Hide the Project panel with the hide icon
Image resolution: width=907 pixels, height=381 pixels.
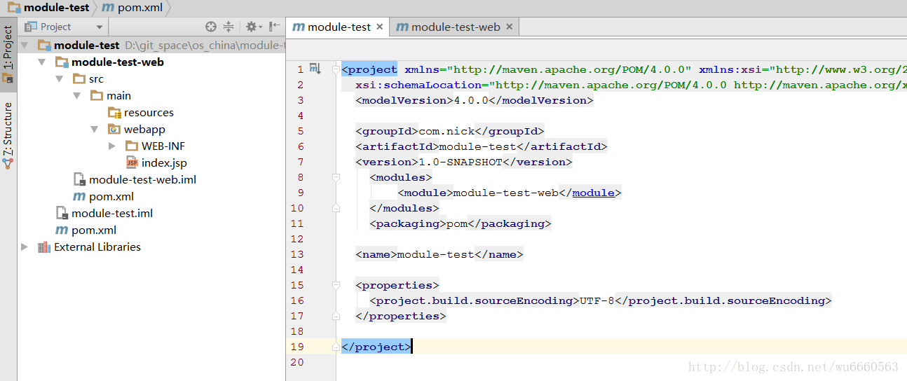tap(275, 27)
